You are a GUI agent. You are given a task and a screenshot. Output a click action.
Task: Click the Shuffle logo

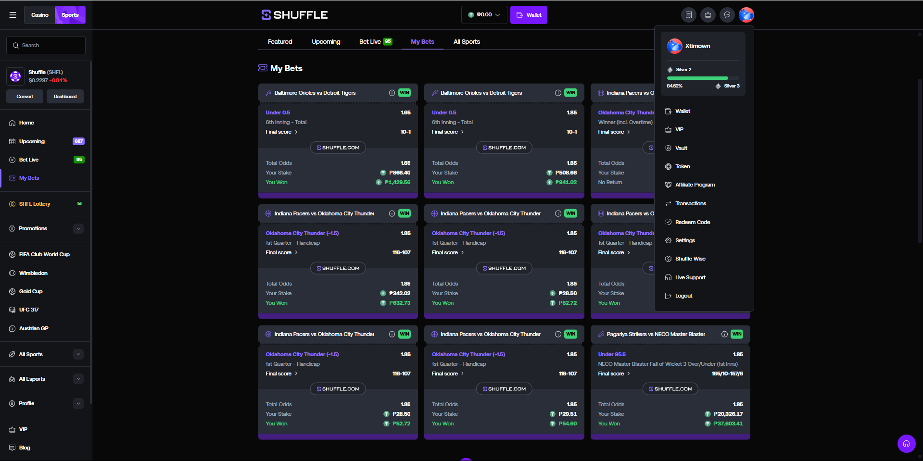[294, 15]
